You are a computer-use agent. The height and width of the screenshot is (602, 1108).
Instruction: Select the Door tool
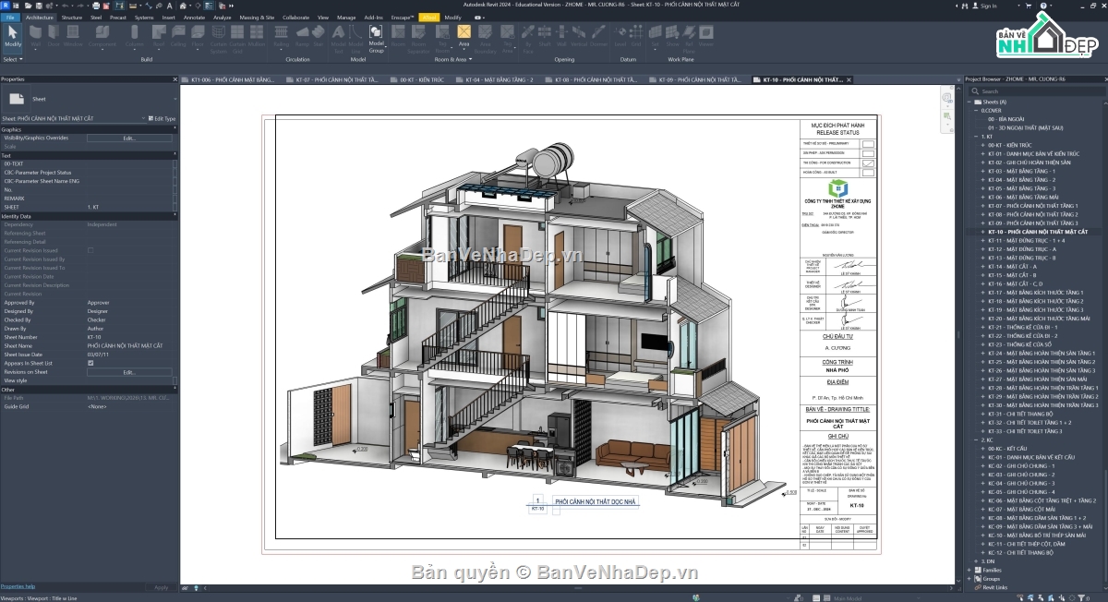pyautogui.click(x=54, y=36)
